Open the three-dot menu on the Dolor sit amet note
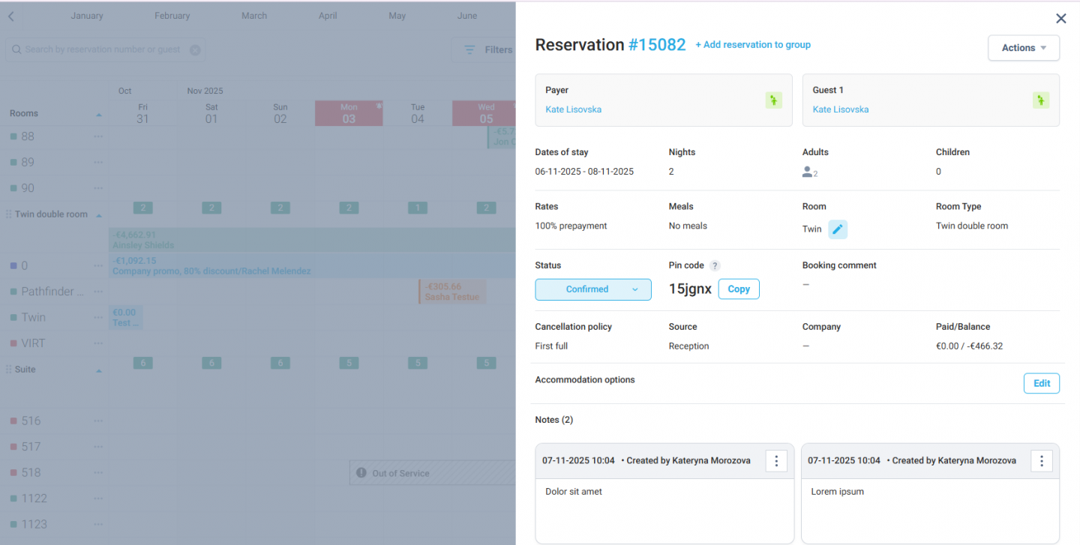This screenshot has width=1080, height=545. (776, 460)
